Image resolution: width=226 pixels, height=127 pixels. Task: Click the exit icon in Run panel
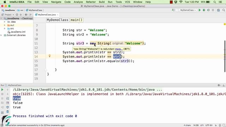(2, 107)
